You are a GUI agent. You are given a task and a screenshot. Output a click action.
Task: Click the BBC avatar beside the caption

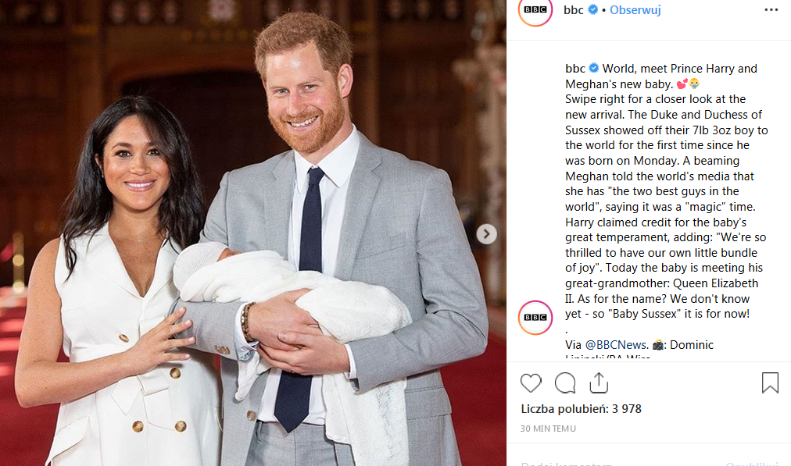535,318
